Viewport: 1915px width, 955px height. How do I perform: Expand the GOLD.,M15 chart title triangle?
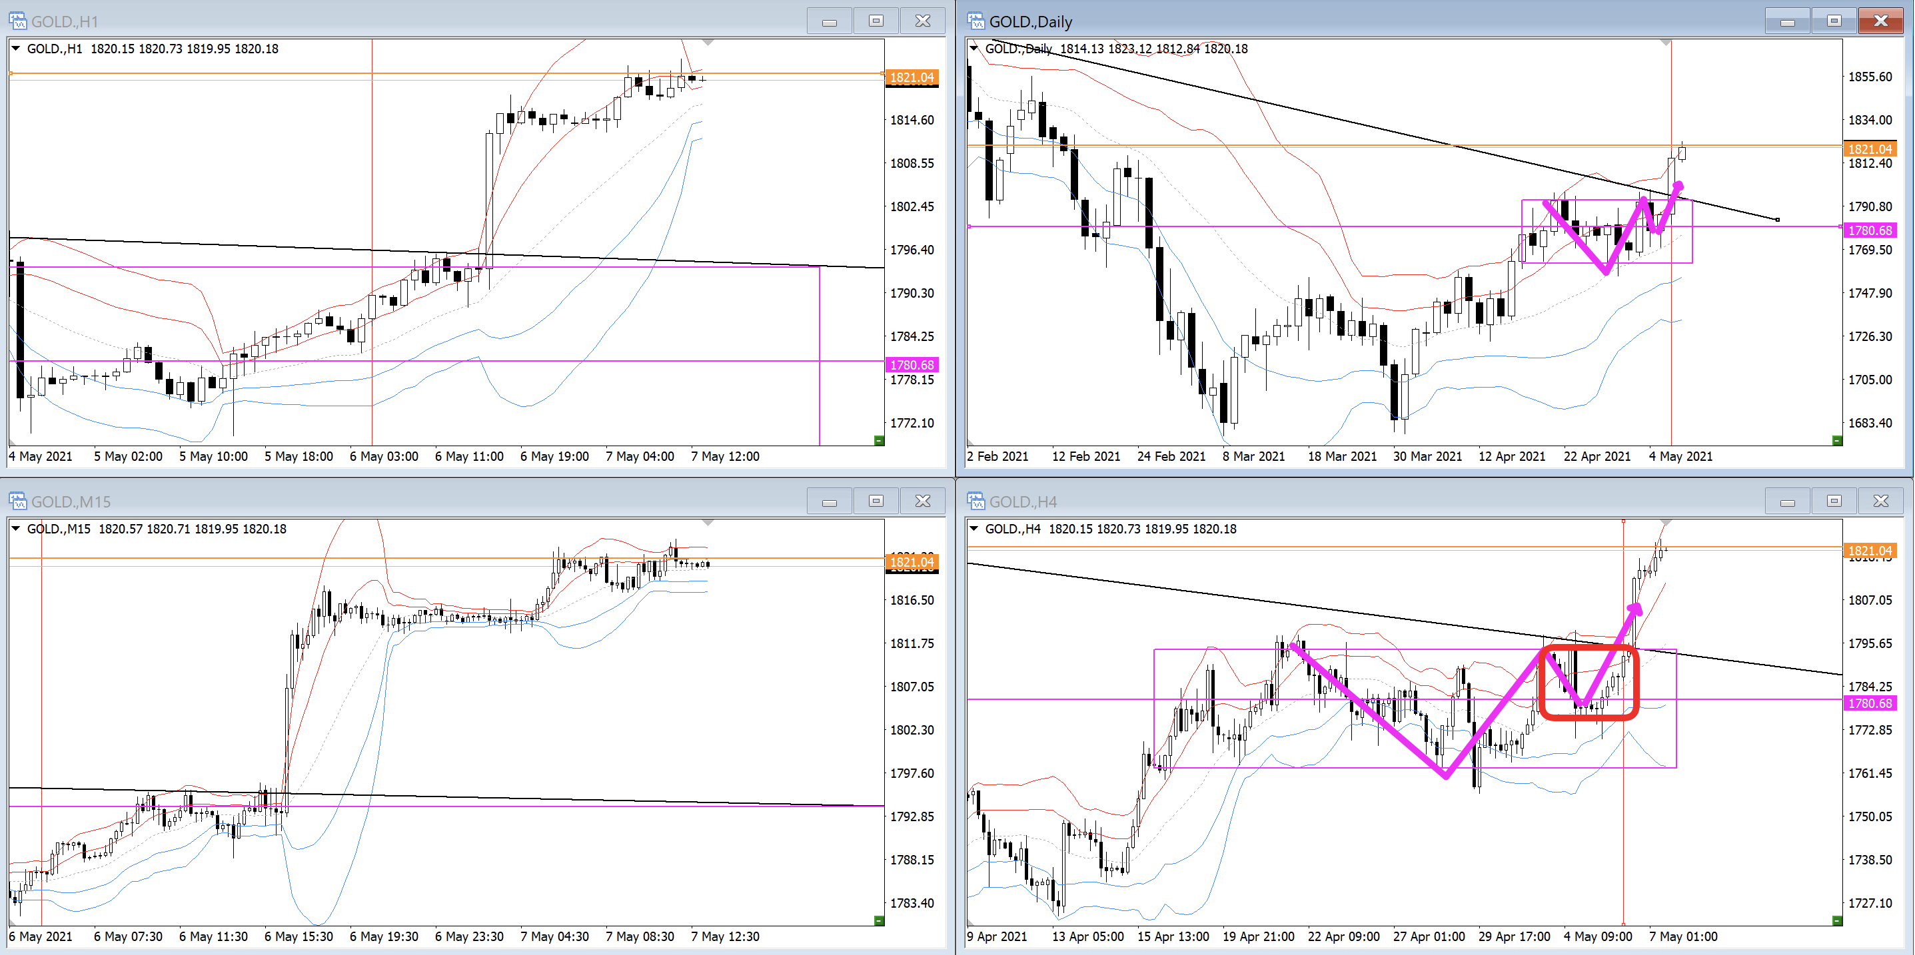coord(15,528)
